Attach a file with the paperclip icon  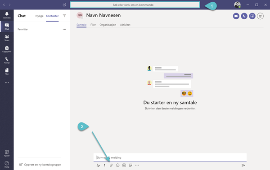[111, 165]
